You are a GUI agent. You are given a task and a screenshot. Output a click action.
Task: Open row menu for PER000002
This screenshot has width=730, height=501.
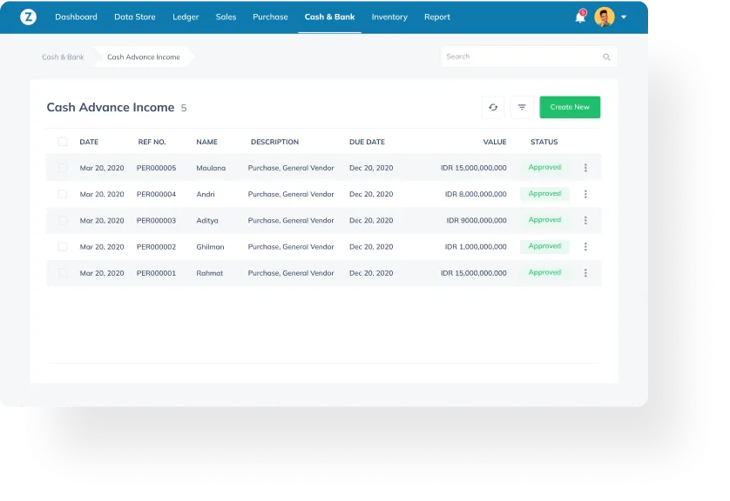(585, 247)
